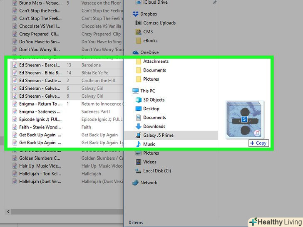Click the Downloads arrow icon
Viewport: 303px width, 227px height.
pos(138,126)
